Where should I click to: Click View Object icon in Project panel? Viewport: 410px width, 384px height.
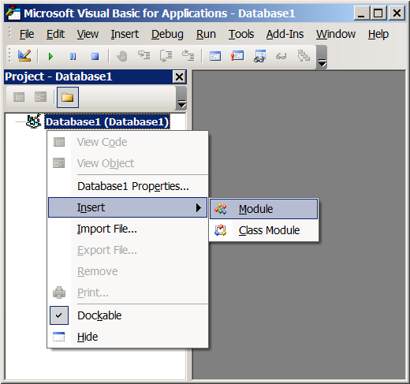coord(41,97)
